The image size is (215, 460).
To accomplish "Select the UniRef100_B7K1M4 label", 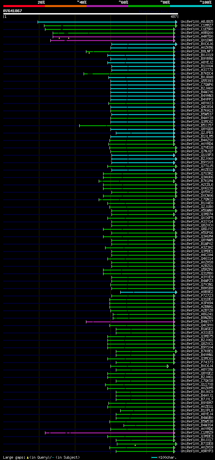I will tap(197, 181).
